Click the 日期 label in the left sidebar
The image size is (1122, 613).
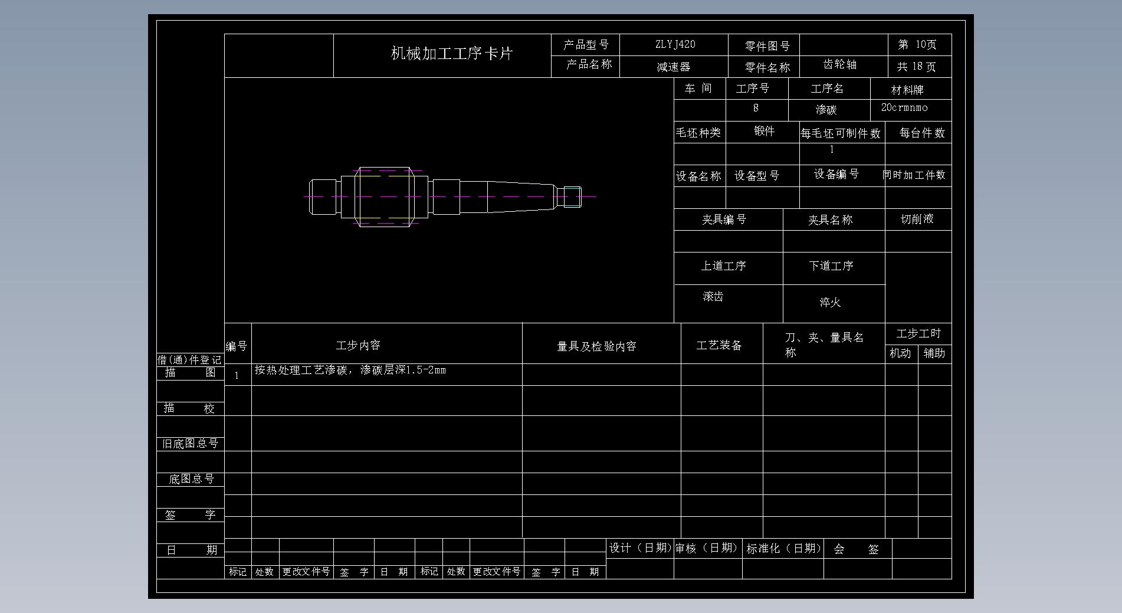point(191,550)
